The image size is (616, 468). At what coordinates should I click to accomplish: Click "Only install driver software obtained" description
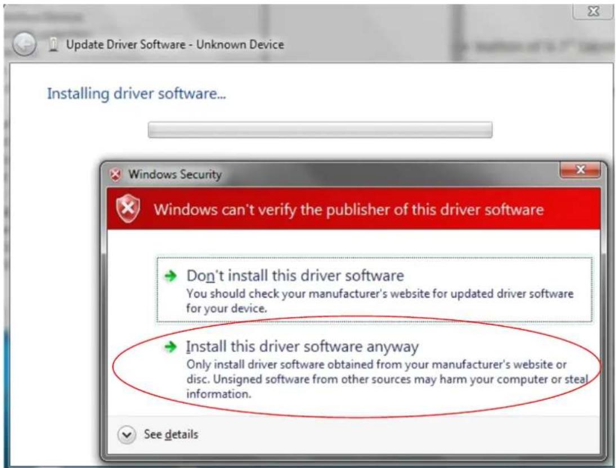[x=387, y=379]
